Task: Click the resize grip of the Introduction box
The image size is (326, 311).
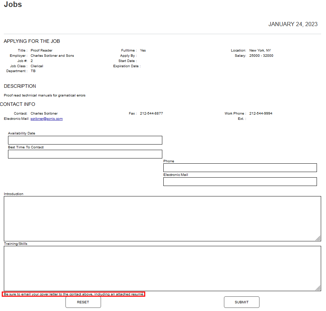Action: [x=318, y=239]
